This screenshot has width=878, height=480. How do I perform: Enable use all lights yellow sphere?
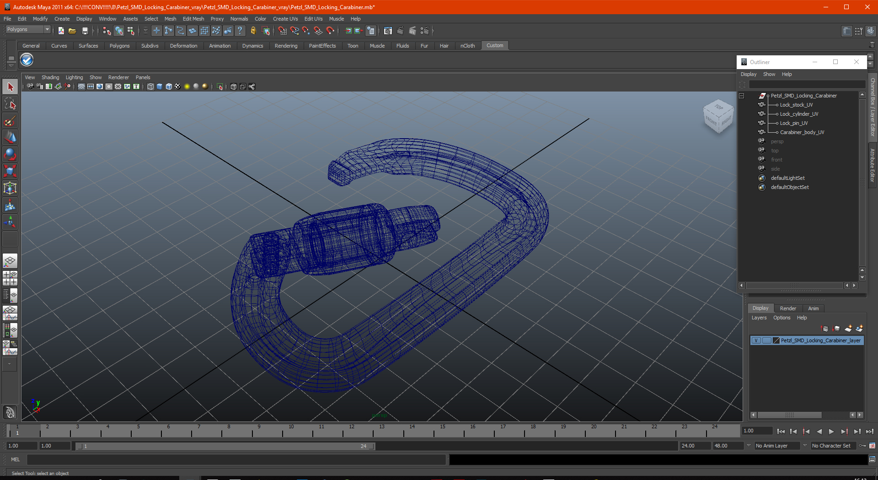click(187, 86)
